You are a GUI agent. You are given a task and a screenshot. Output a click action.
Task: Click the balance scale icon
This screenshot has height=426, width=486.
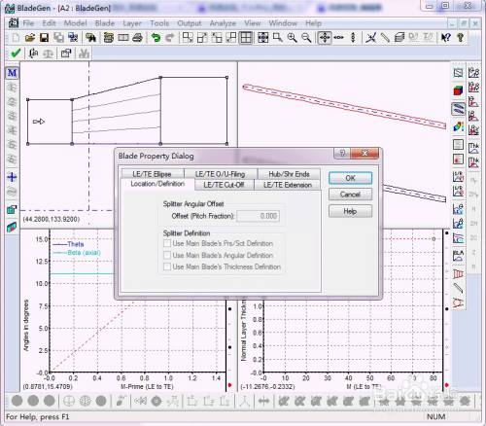[48, 53]
